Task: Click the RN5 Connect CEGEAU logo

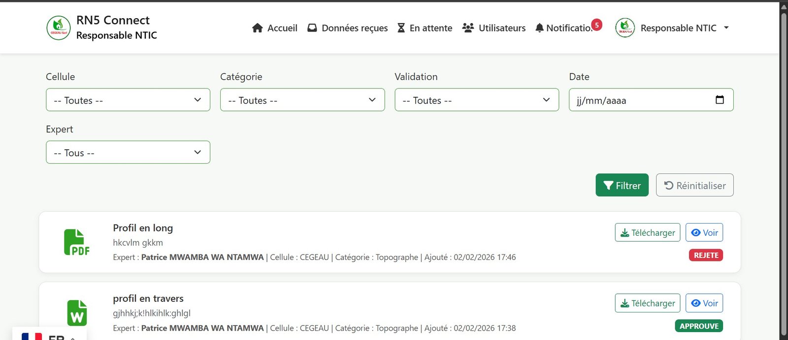Action: click(59, 28)
